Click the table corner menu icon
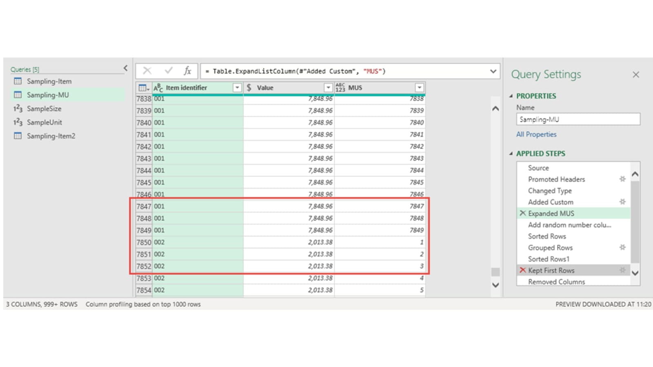 pyautogui.click(x=143, y=88)
